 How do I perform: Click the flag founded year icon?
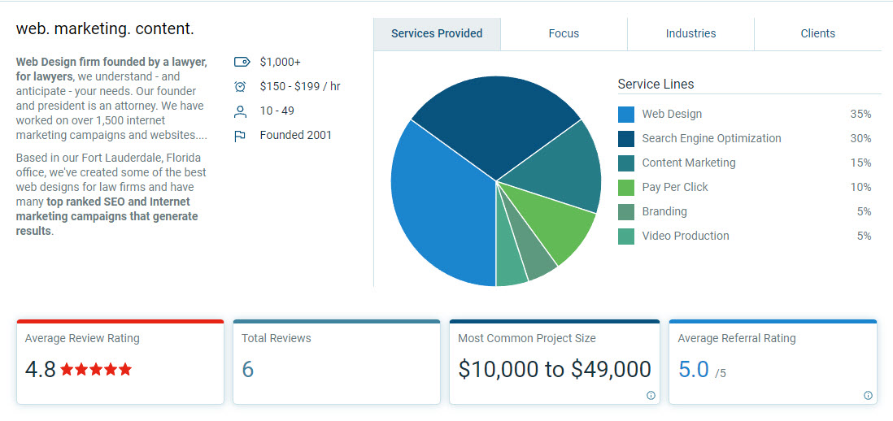click(x=240, y=136)
